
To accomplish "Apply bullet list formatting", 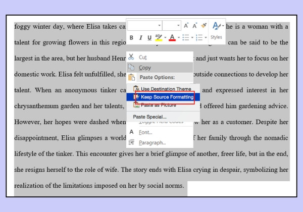I will point(186,37).
